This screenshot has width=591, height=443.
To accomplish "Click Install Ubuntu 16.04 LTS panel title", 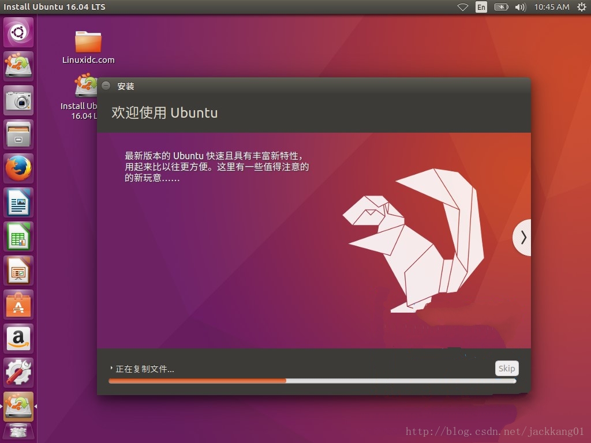I will pos(54,7).
